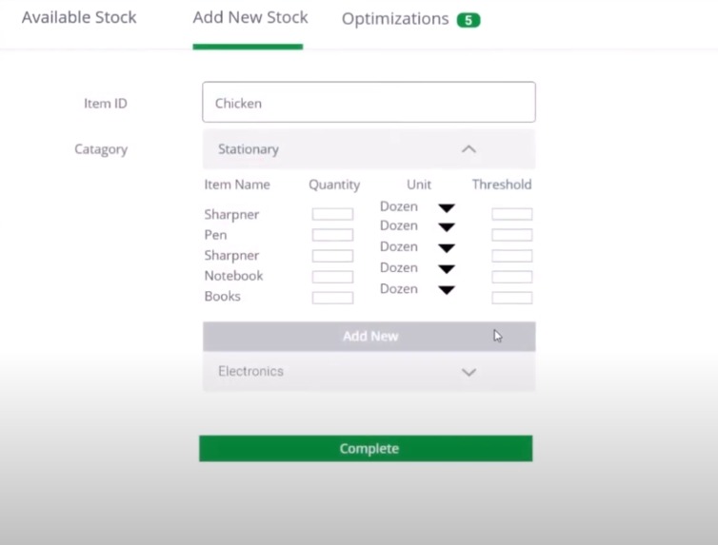Select the quantity box for Pen
718x545 pixels.
[x=332, y=235]
